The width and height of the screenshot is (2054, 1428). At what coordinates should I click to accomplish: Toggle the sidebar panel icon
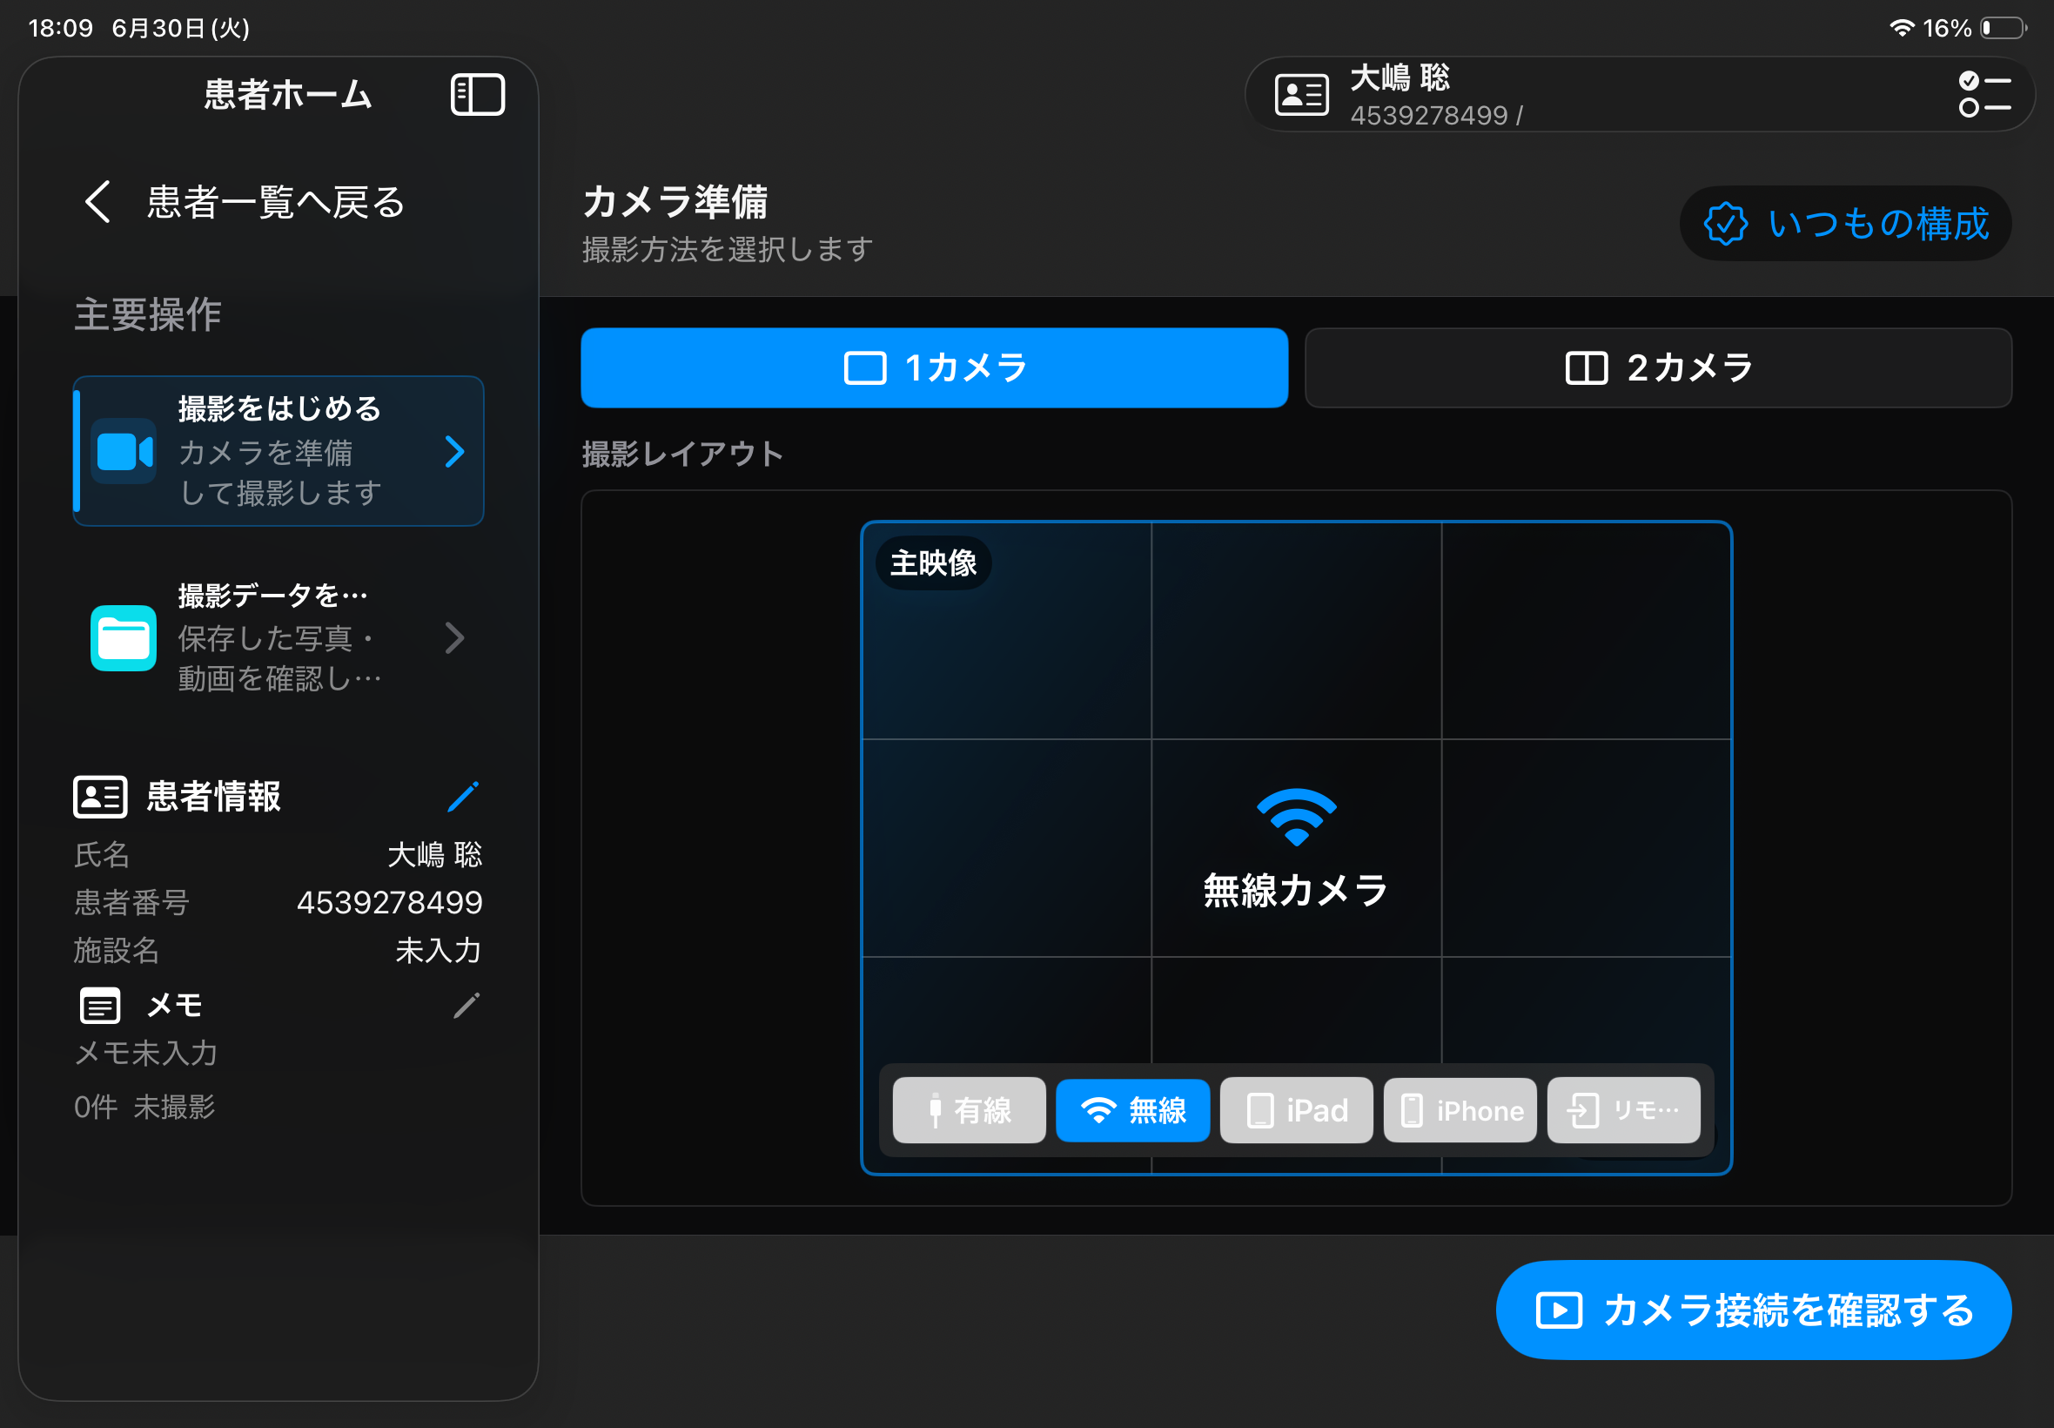coord(478,95)
